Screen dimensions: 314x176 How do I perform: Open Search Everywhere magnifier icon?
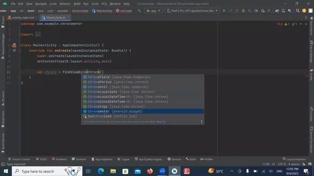point(298,11)
